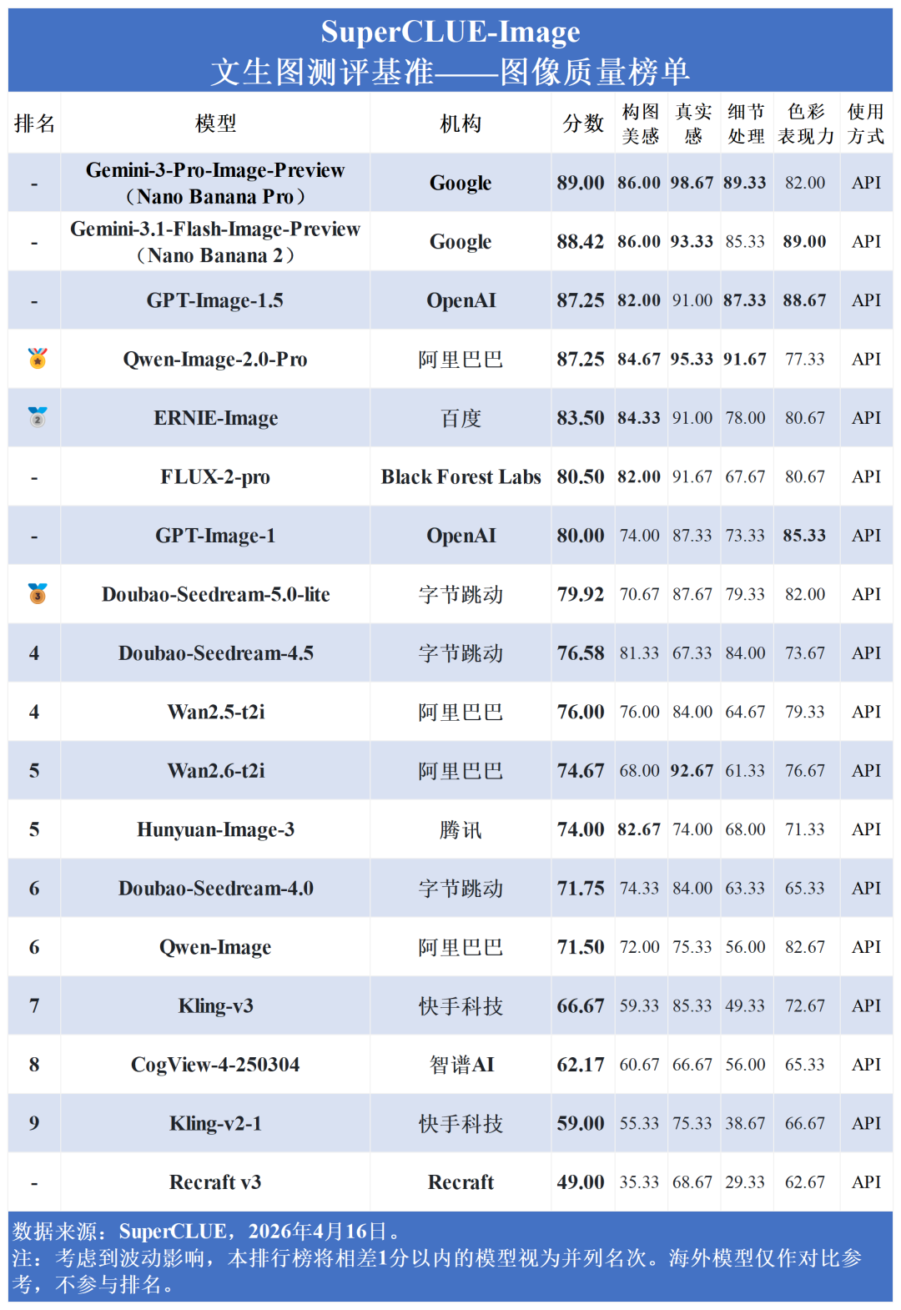
Task: Click the 色彩表现力 column header
Action: tap(806, 123)
